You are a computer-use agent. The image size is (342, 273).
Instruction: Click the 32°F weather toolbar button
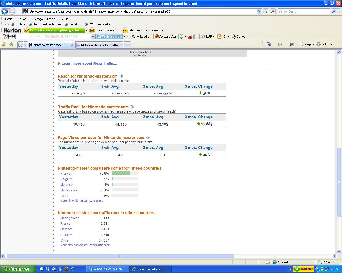pos(206,37)
